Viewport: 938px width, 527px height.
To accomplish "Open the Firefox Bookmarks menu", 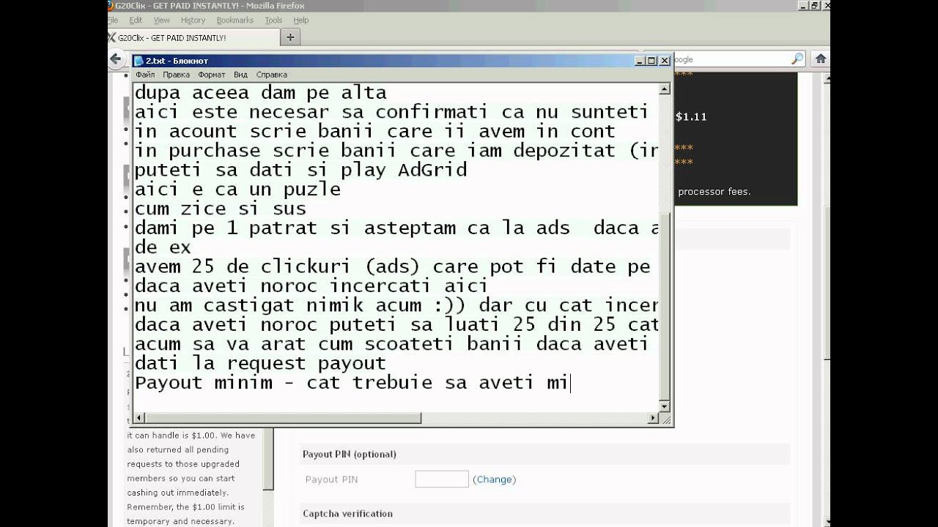I will 234,20.
